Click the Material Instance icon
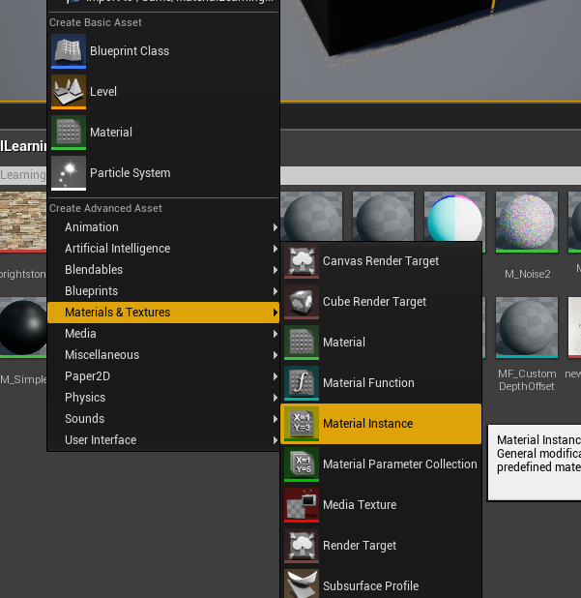The width and height of the screenshot is (581, 598). [302, 424]
